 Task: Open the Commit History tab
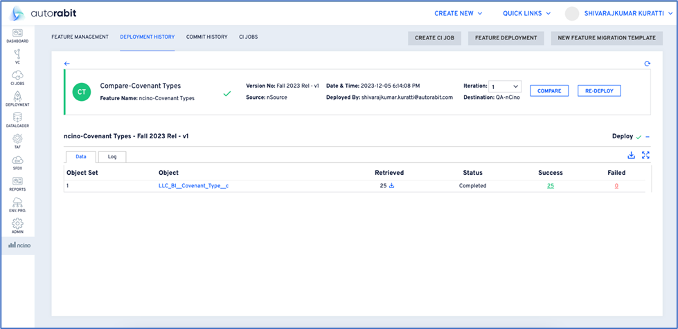206,37
